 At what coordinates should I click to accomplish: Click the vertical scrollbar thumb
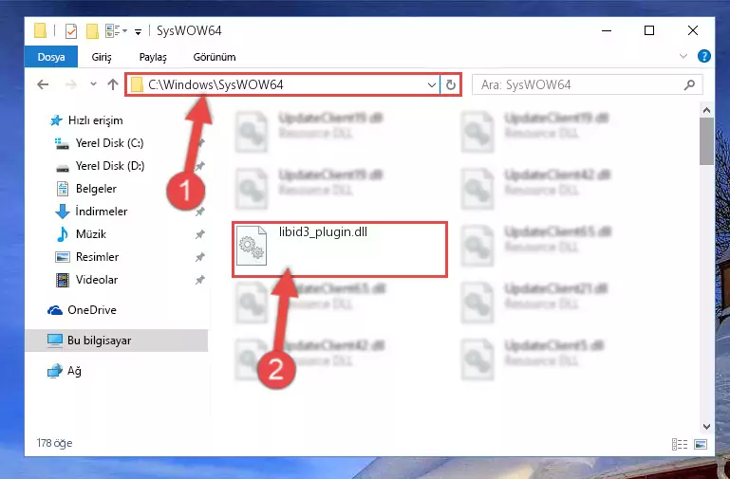(706, 141)
